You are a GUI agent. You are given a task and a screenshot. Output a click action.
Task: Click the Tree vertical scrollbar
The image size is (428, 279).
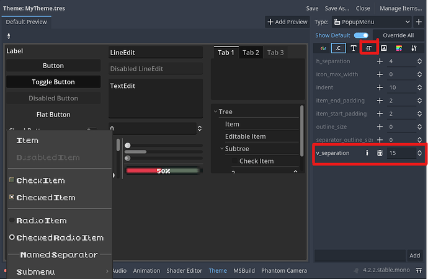click(301, 131)
